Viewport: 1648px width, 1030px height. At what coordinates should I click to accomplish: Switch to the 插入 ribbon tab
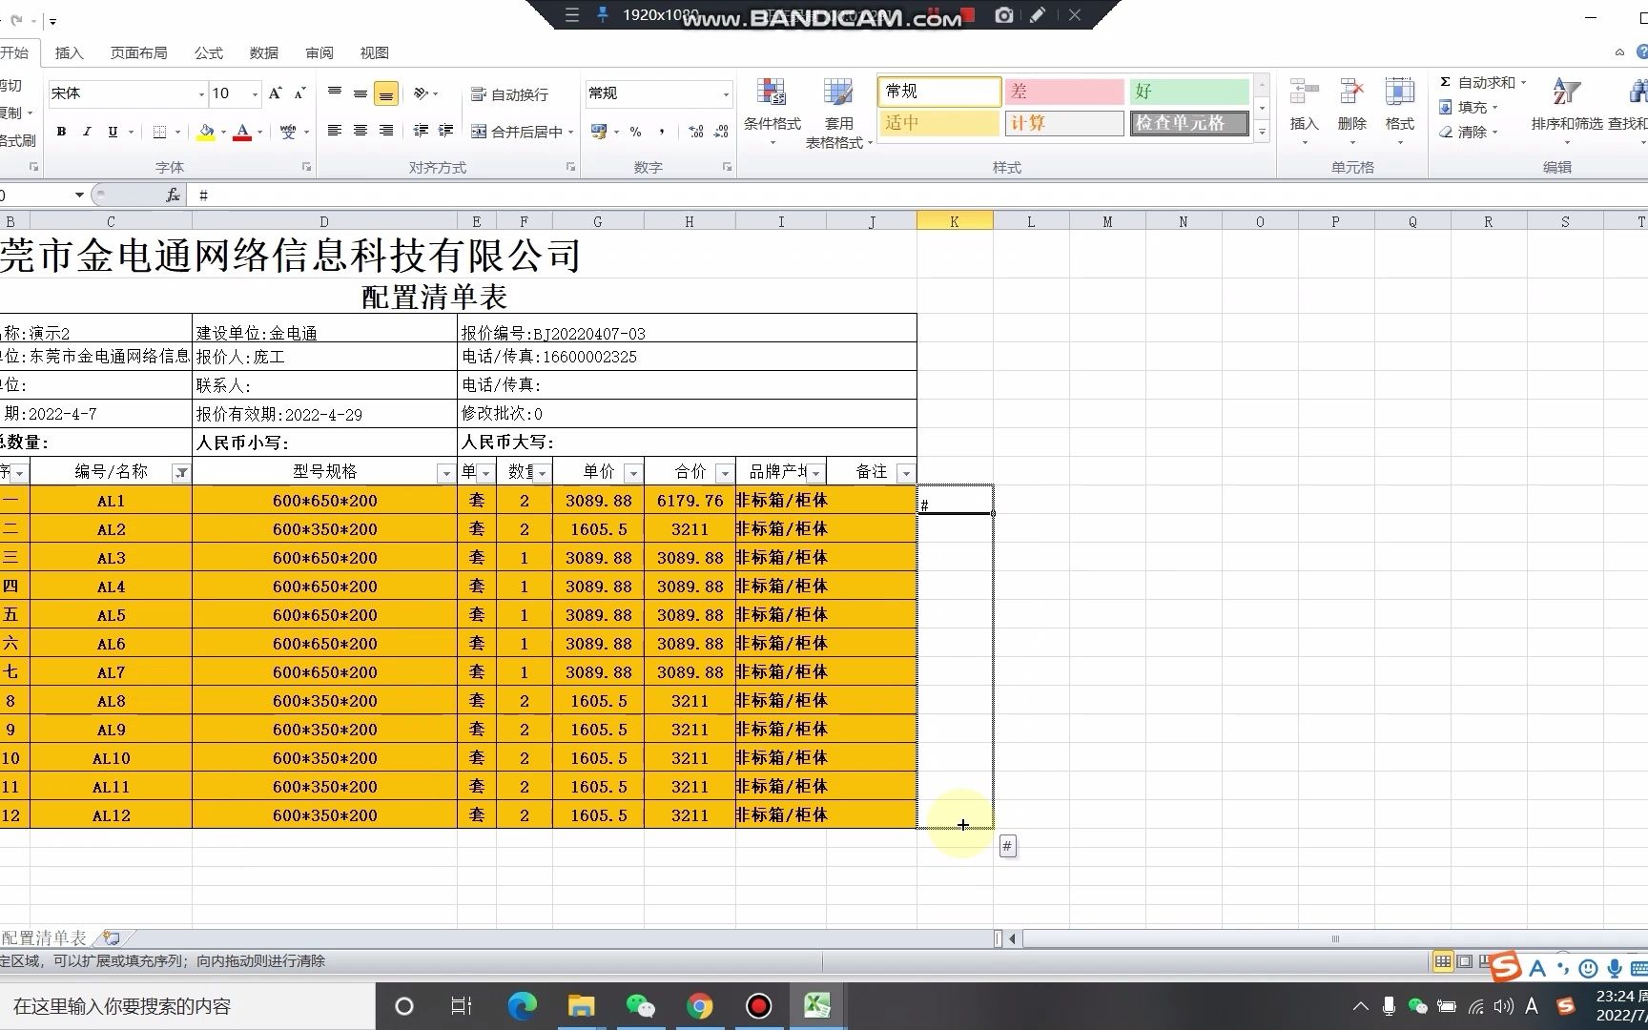70,53
